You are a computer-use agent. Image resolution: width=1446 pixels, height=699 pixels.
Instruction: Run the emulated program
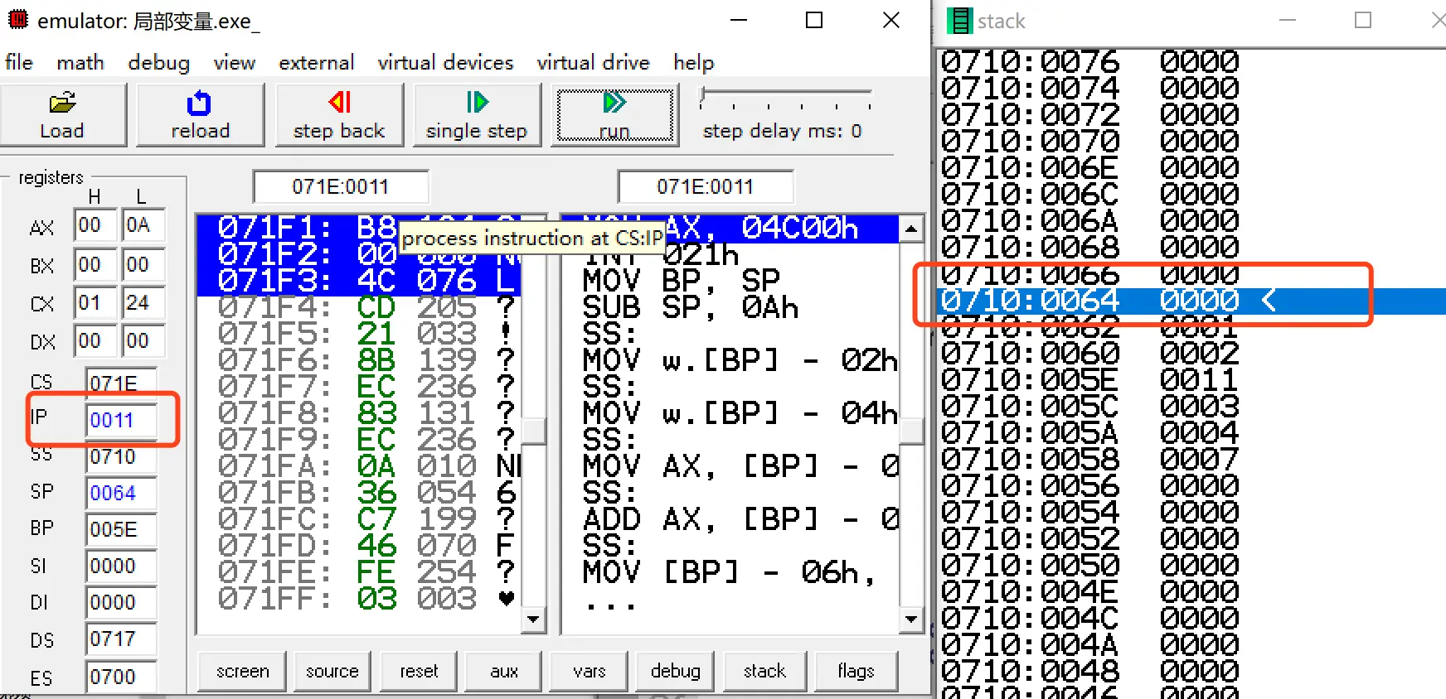click(x=614, y=115)
